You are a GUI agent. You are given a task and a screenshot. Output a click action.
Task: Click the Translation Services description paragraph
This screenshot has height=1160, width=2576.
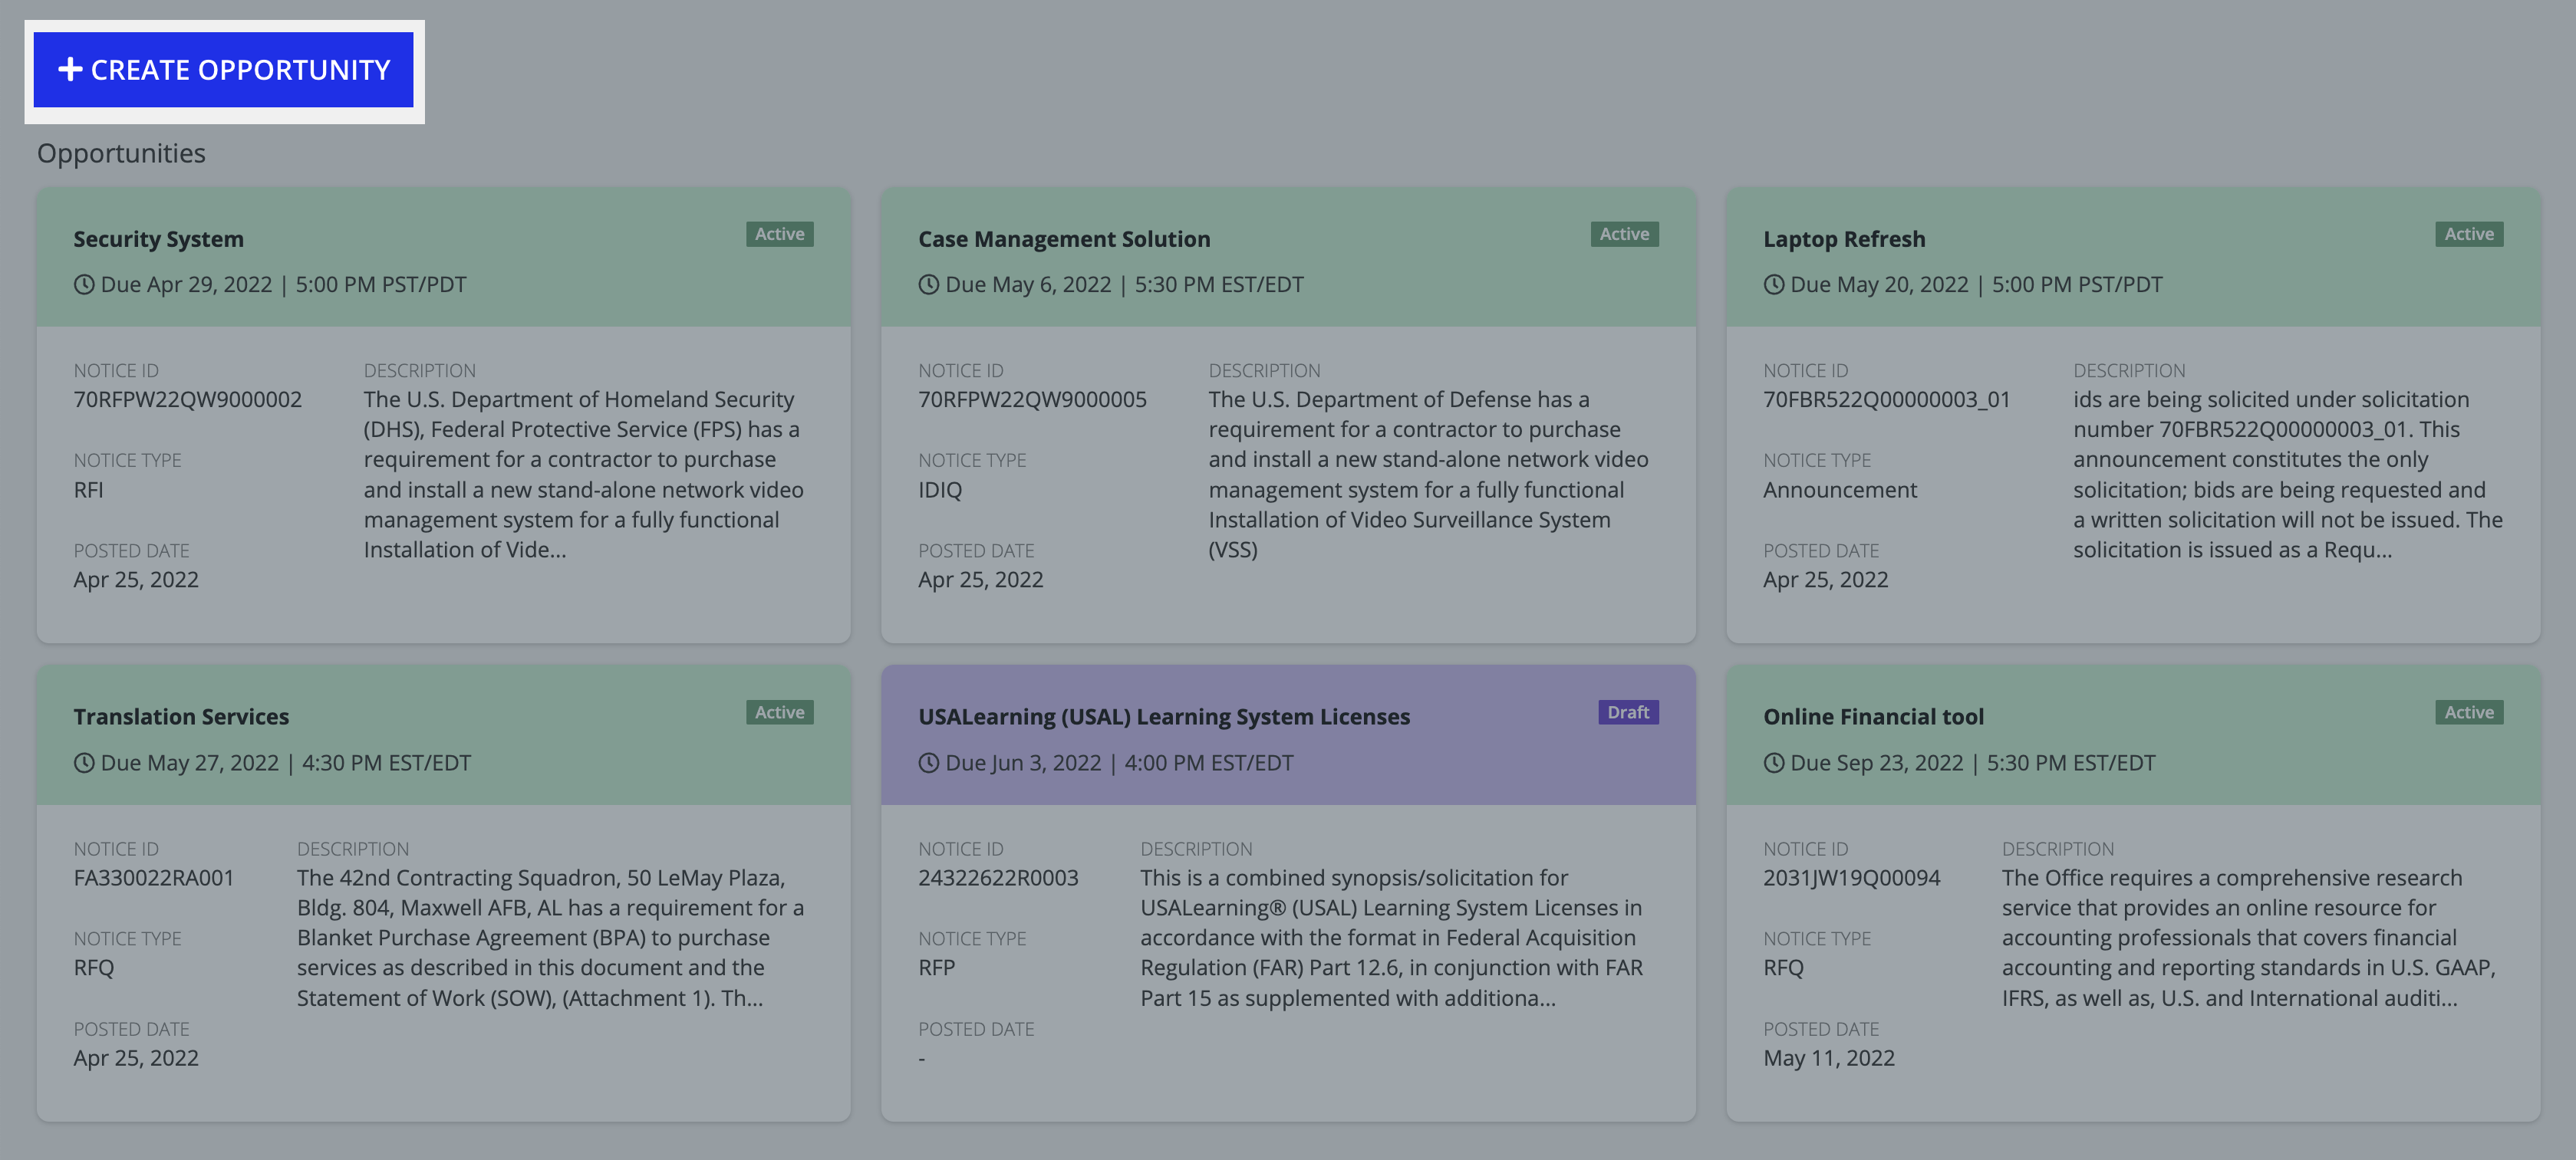click(550, 938)
